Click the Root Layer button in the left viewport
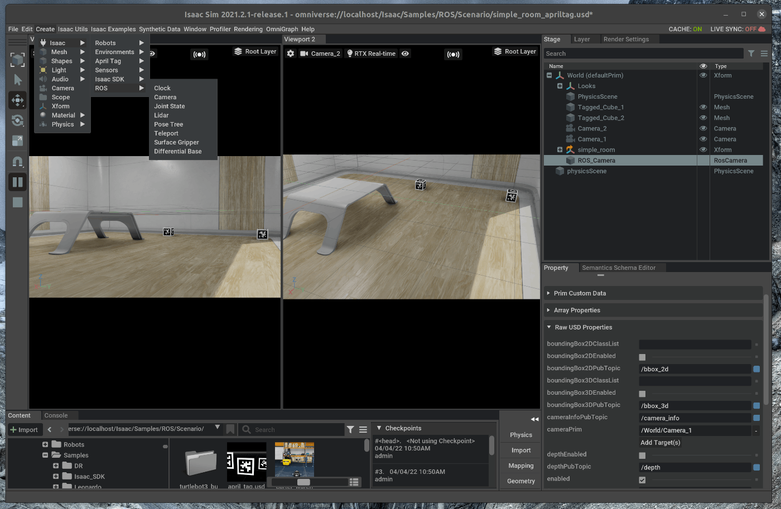This screenshot has width=781, height=509. pyautogui.click(x=255, y=51)
